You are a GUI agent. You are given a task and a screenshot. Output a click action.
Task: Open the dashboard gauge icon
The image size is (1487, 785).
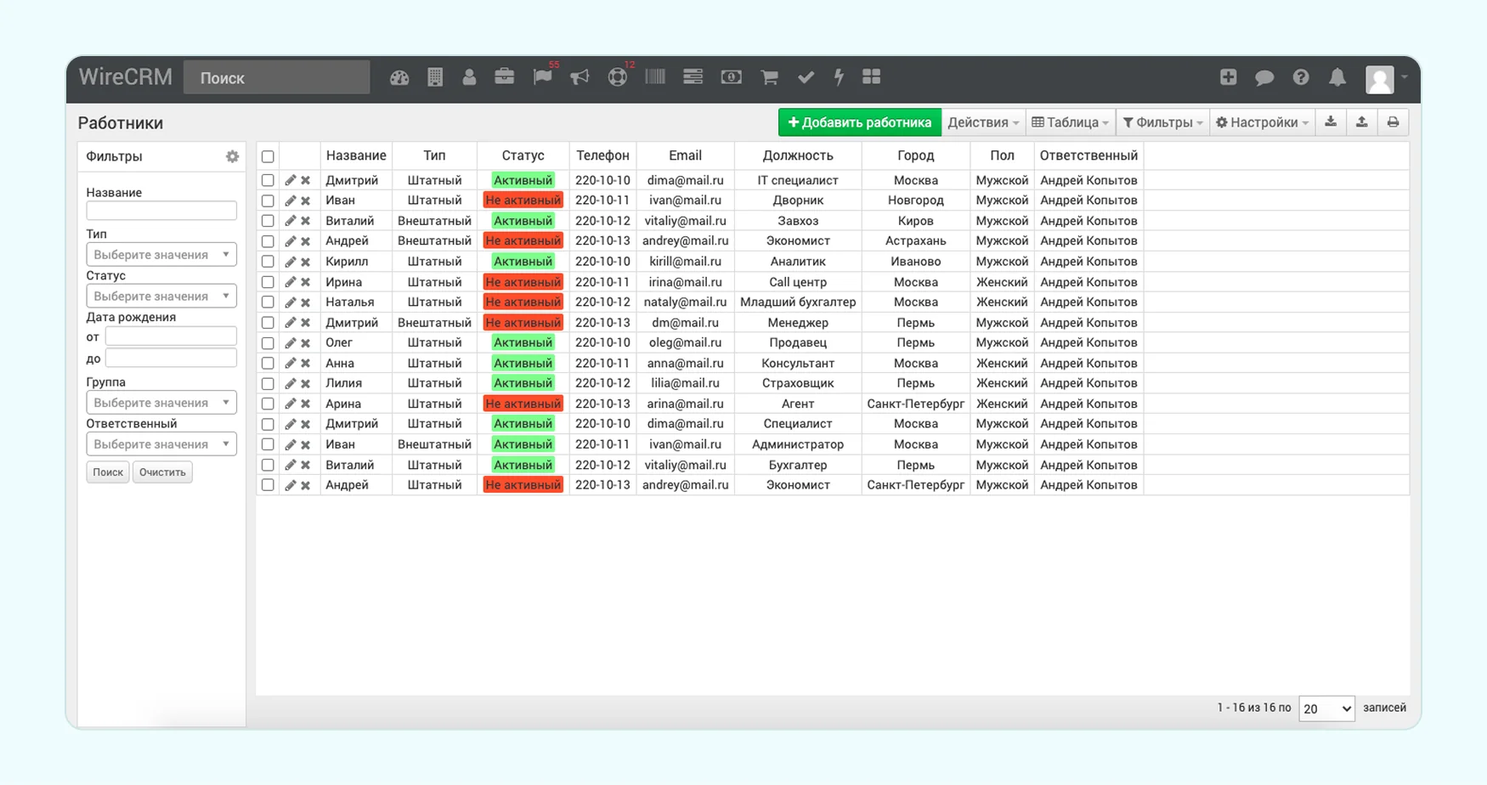point(399,77)
